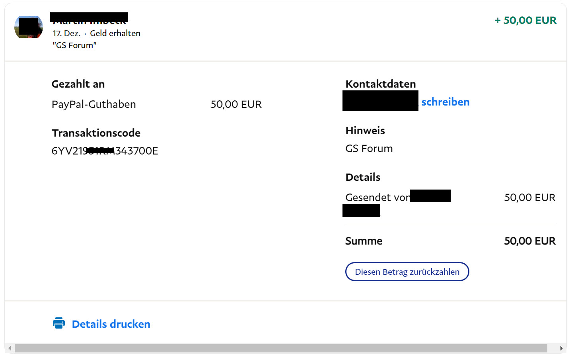Click the right arrow of horizontal scrollbar
The height and width of the screenshot is (356, 572).
point(561,348)
